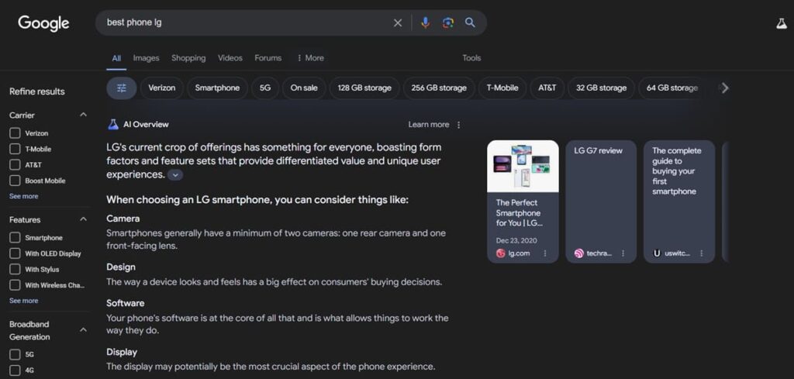
Task: Click the filter sliders chip icon
Action: click(x=122, y=88)
